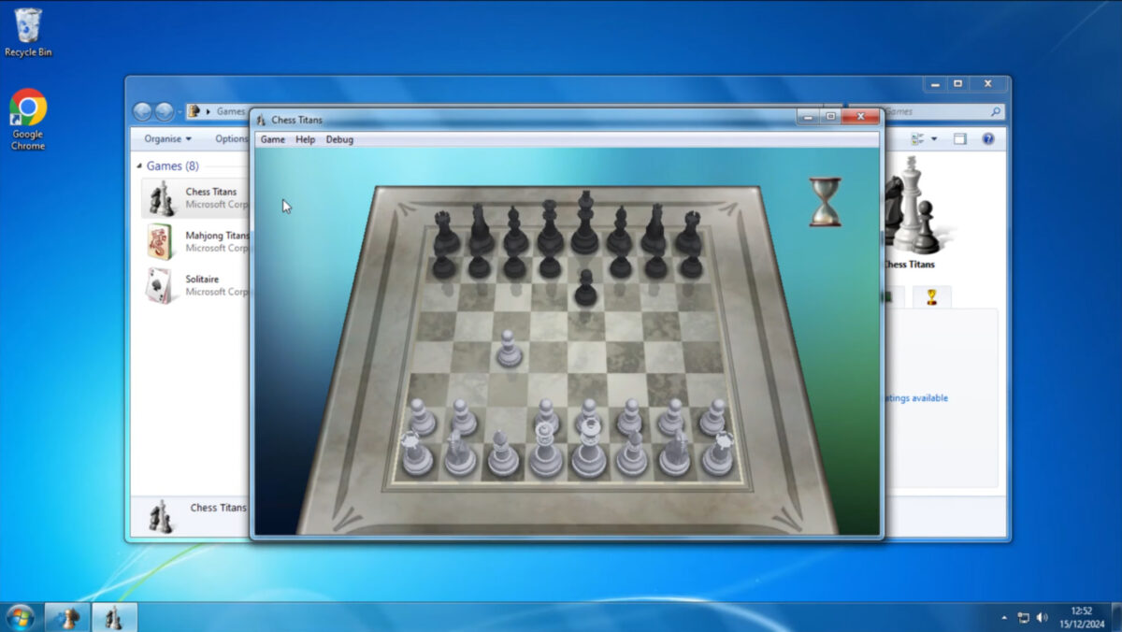The image size is (1122, 632).
Task: Open the Organise dropdown menu
Action: 165,138
